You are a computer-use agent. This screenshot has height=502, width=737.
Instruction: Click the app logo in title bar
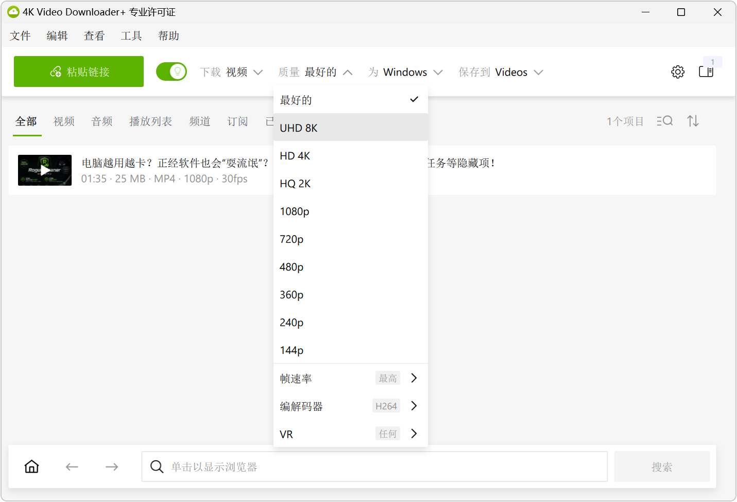(x=13, y=12)
